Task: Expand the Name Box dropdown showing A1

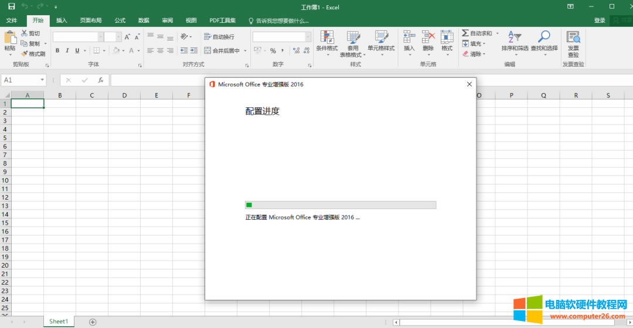Action: (x=43, y=80)
